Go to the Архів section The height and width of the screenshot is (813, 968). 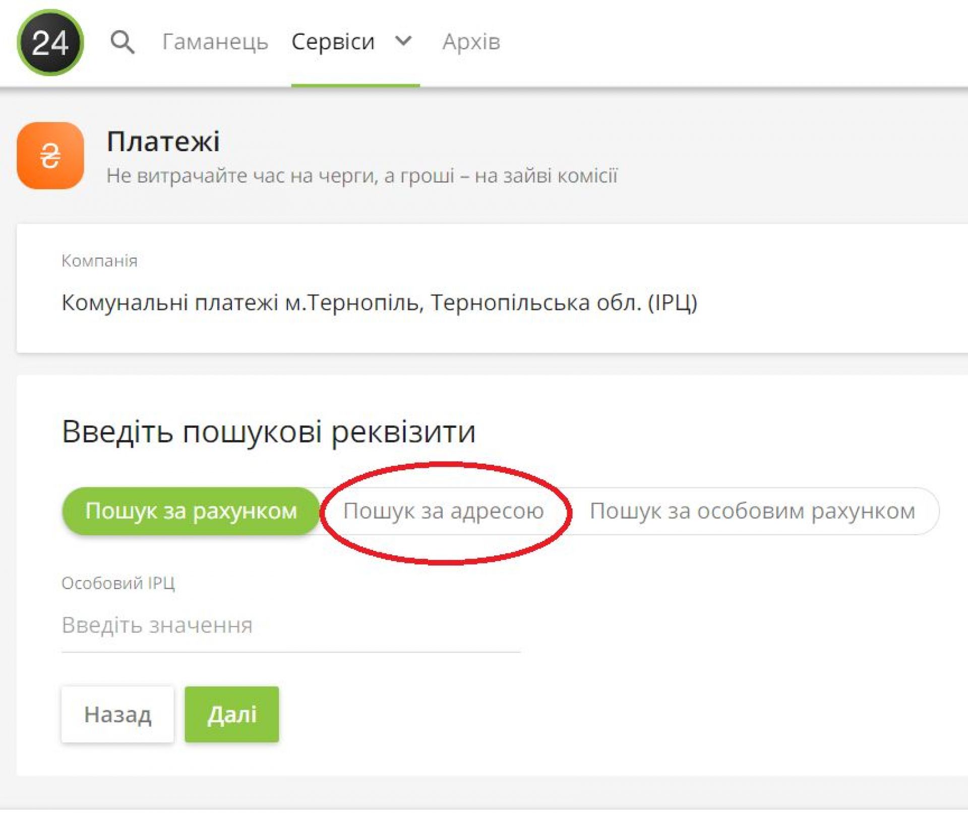tap(471, 42)
